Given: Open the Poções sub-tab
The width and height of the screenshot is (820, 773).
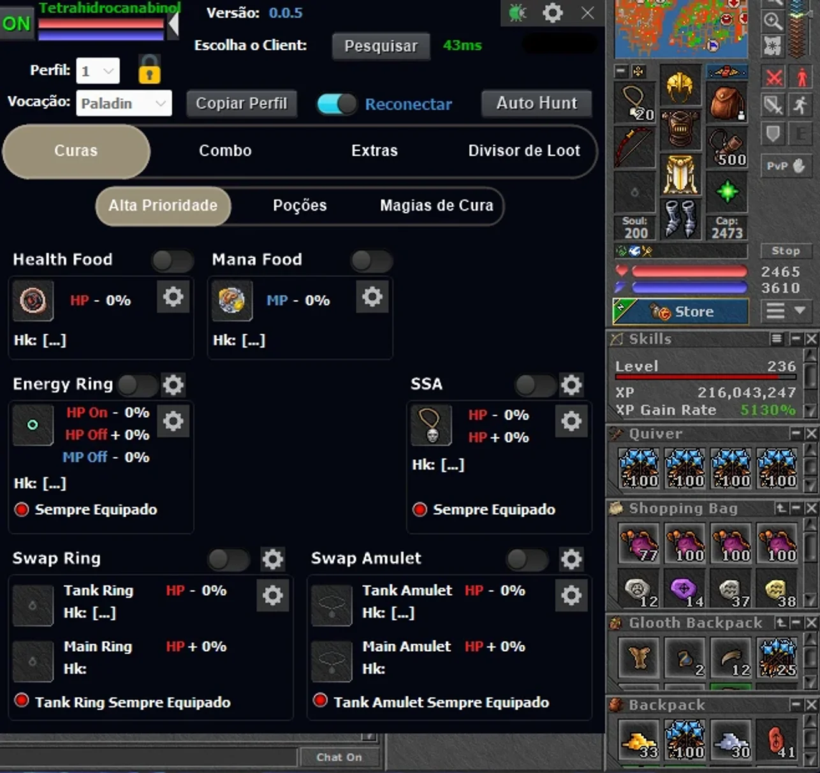Looking at the screenshot, I should pos(300,205).
